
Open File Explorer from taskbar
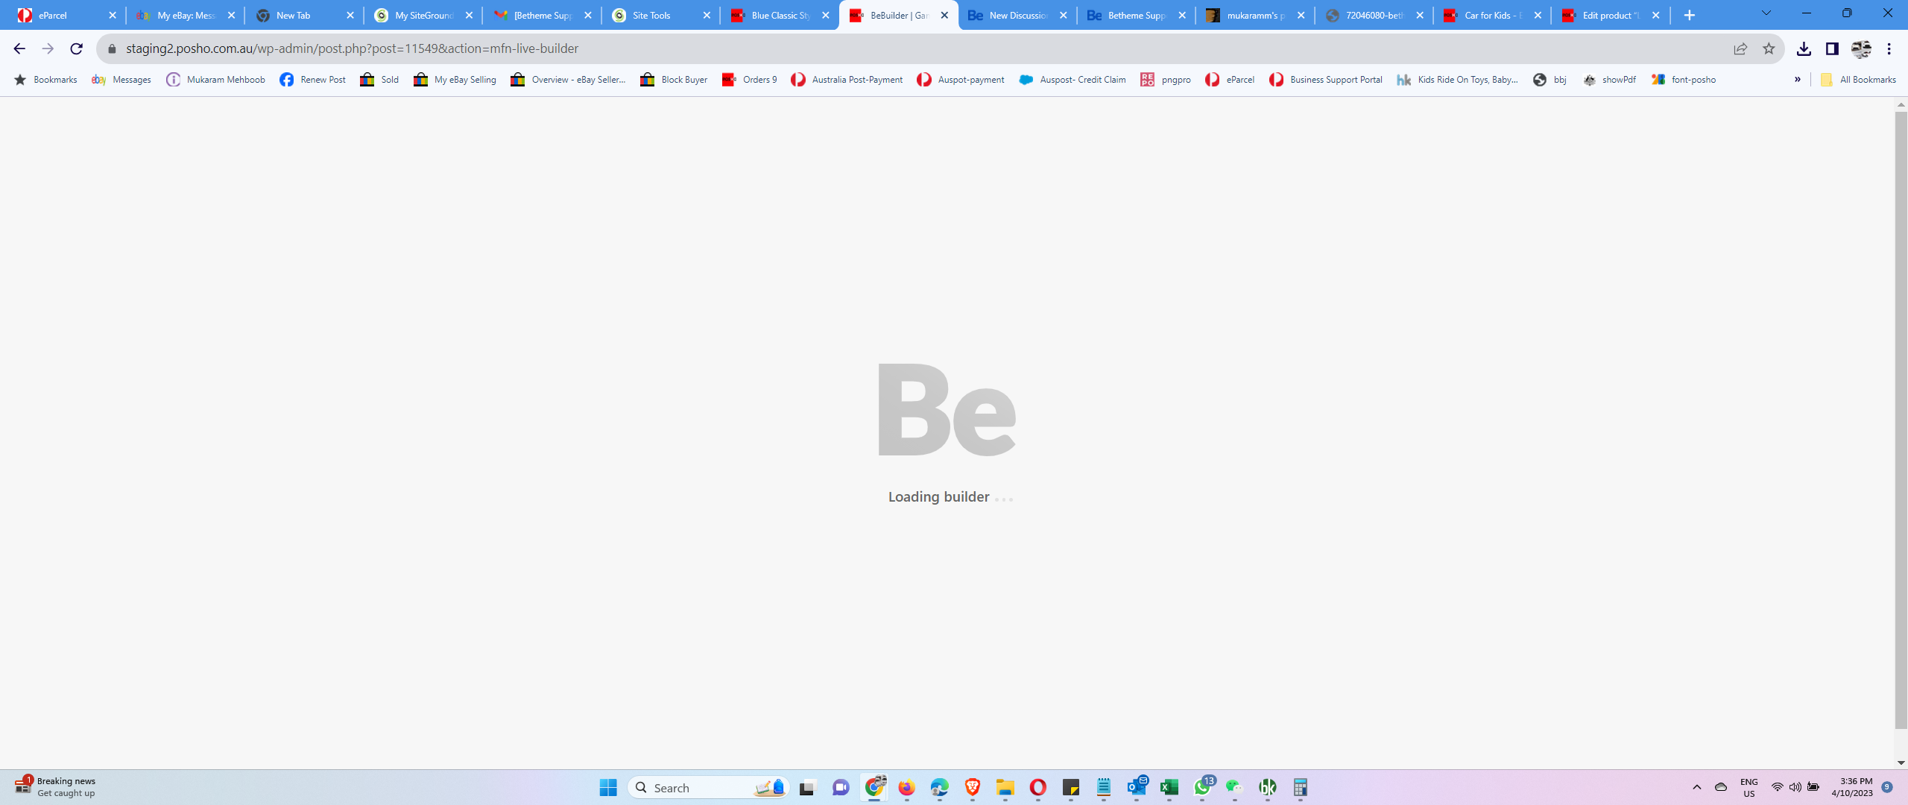click(1005, 788)
